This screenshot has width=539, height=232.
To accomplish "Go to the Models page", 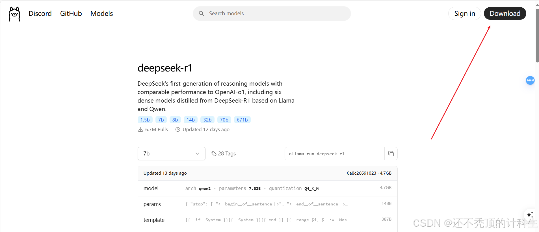I will click(101, 14).
